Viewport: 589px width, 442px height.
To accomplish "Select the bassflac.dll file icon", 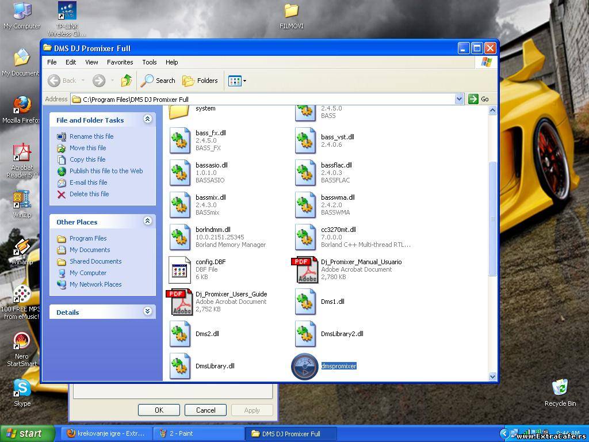I will click(305, 173).
